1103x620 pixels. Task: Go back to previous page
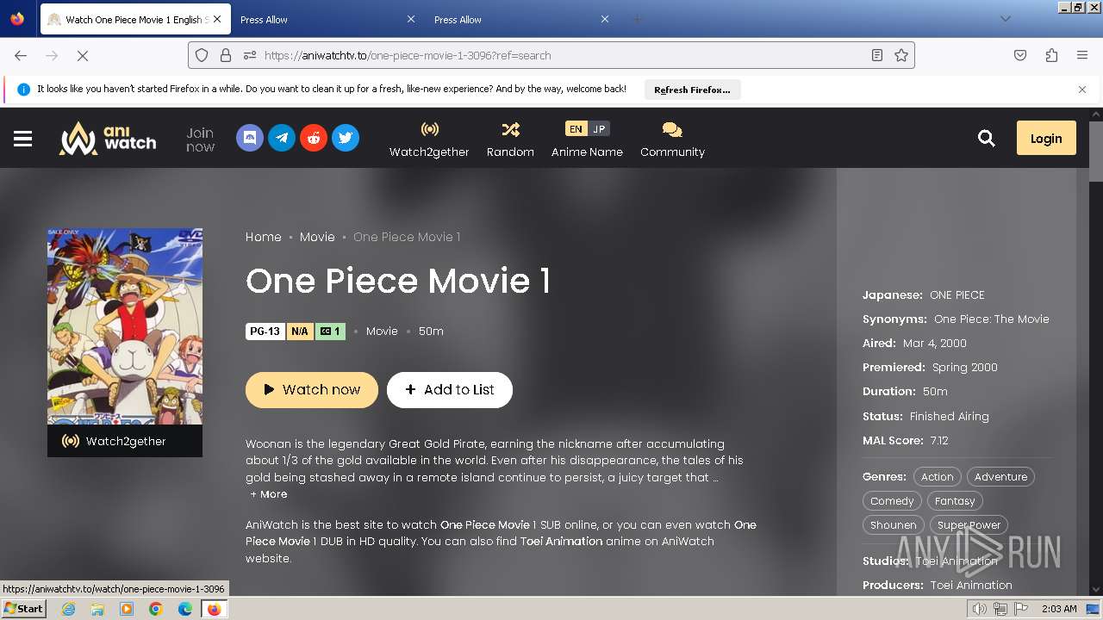[x=21, y=55]
